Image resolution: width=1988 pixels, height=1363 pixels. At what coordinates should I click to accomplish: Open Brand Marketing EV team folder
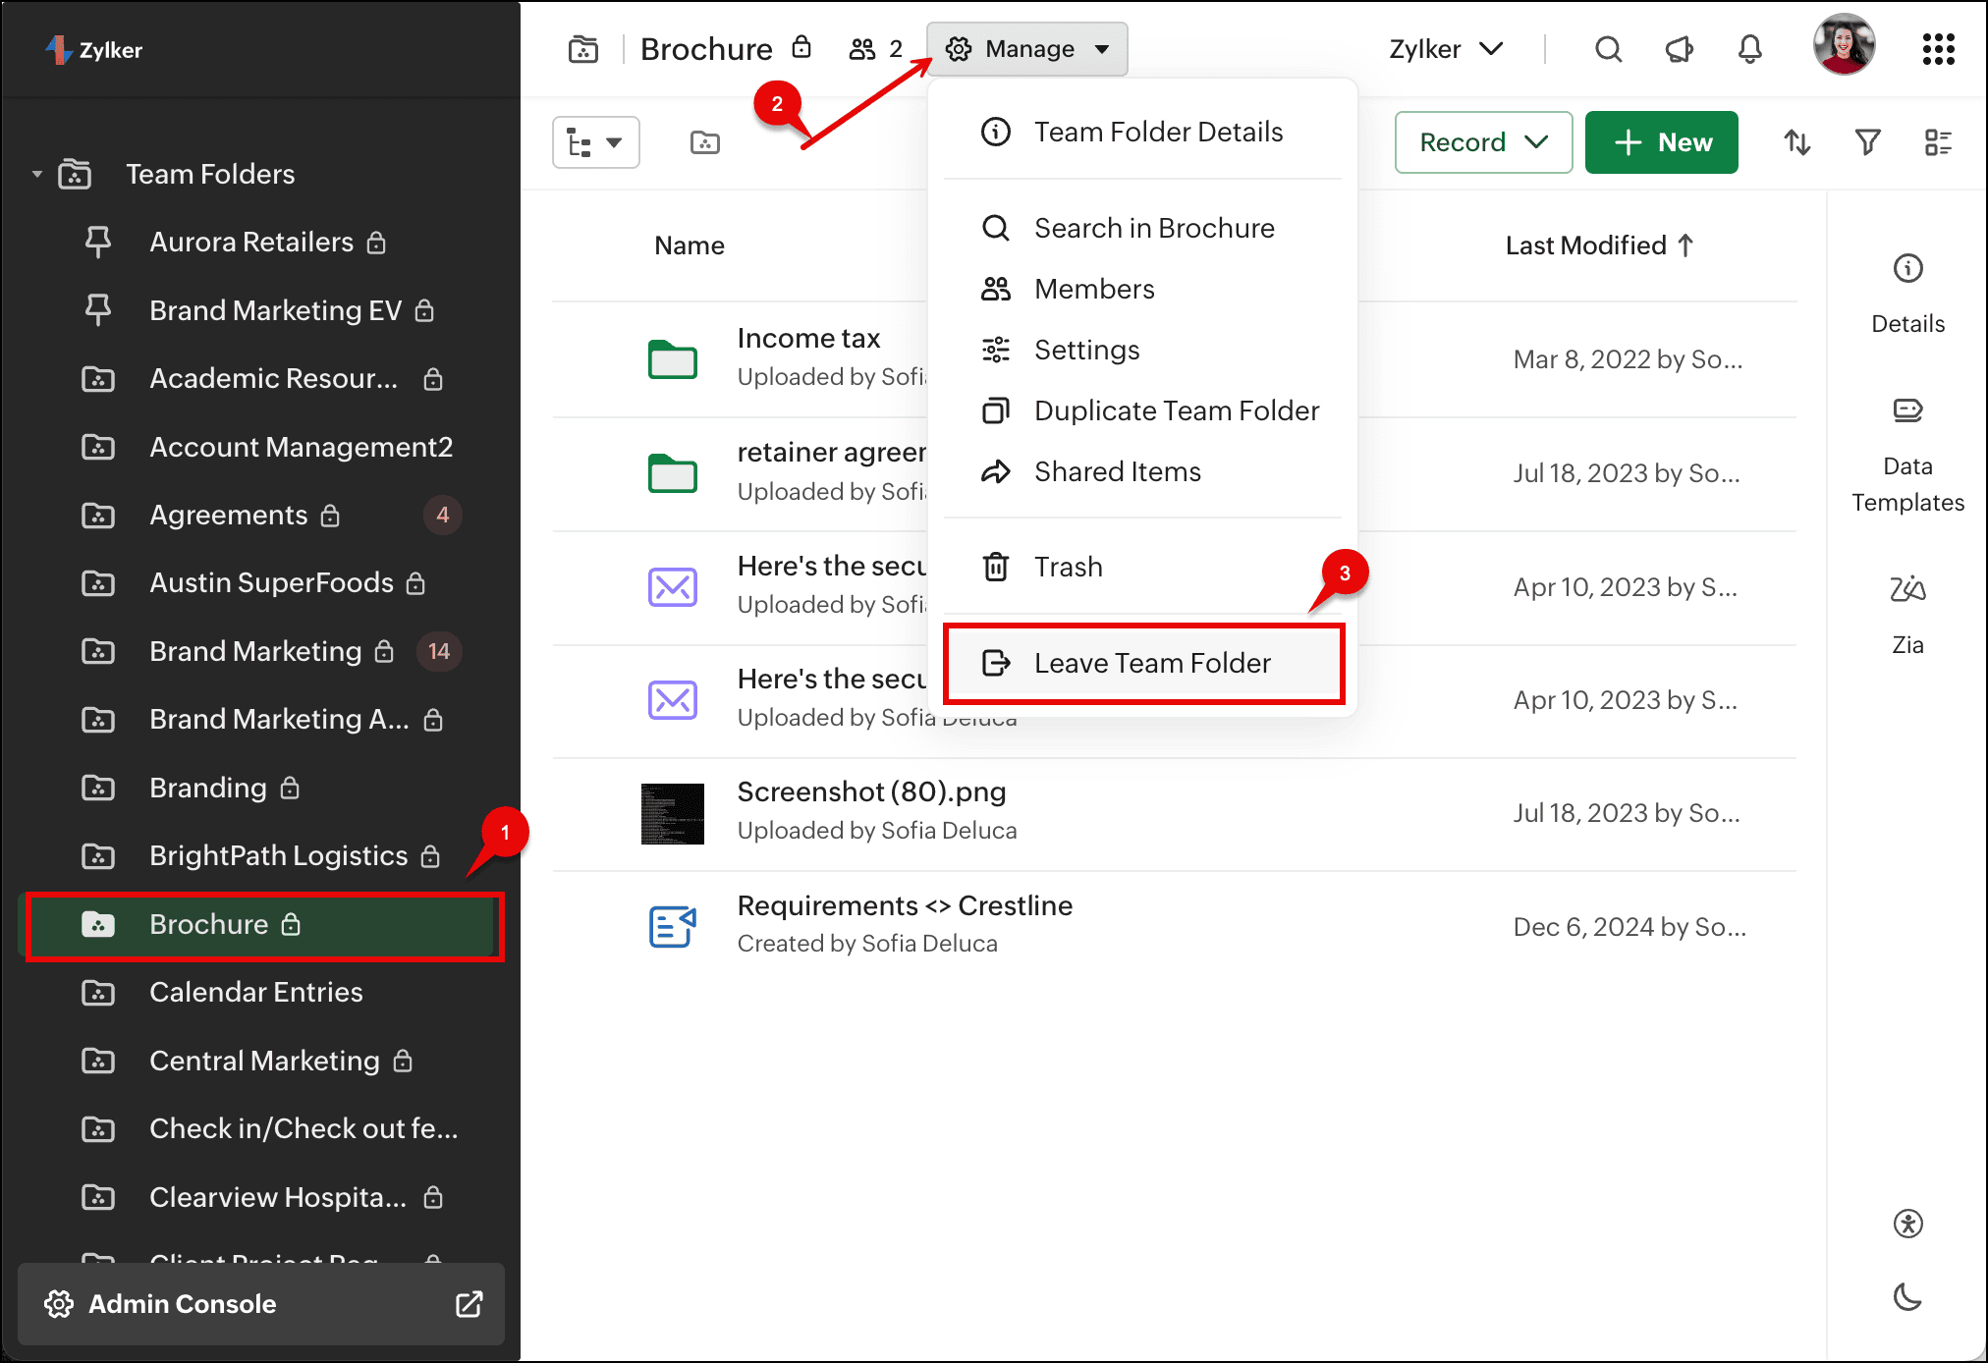coord(275,311)
